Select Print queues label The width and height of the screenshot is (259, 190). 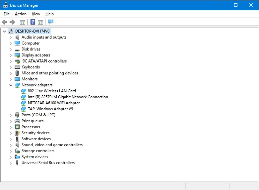coord(32,121)
